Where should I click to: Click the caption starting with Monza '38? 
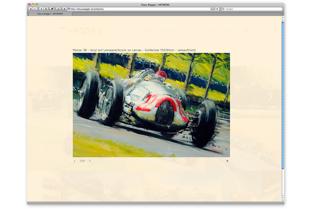click(134, 50)
